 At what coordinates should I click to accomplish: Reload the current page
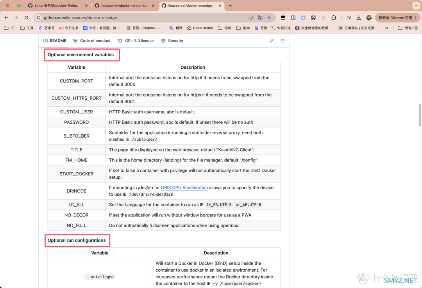click(x=27, y=18)
